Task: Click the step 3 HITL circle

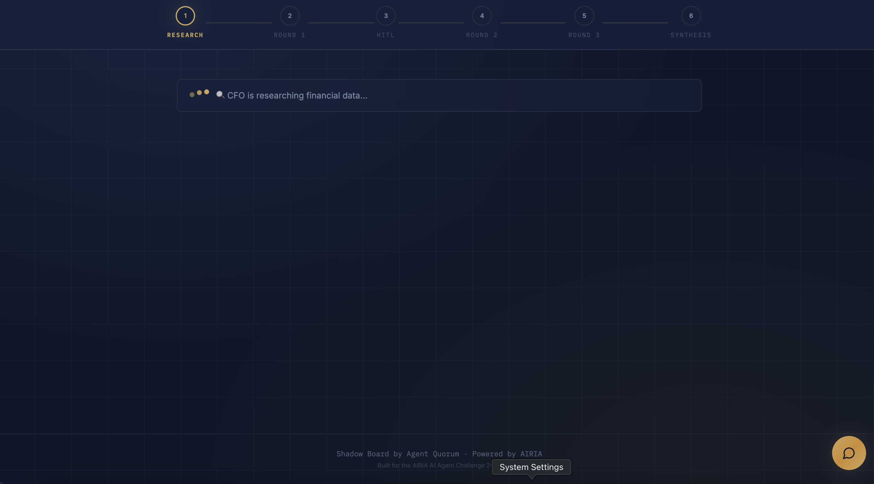Action: [386, 16]
